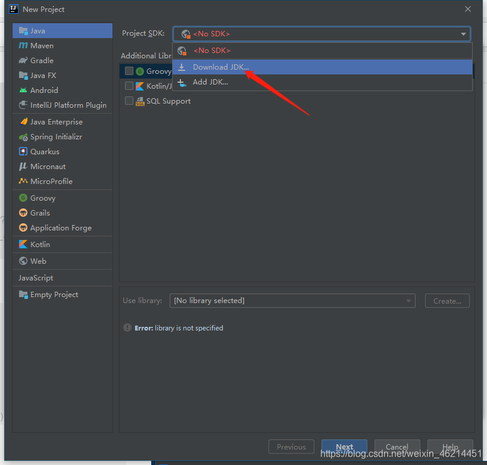Select Gradle project type
The width and height of the screenshot is (487, 465).
63,61
